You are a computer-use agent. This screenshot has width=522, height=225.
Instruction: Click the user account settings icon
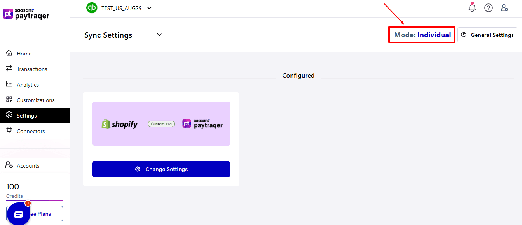[505, 8]
